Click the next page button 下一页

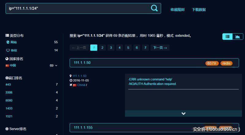(x=160, y=47)
